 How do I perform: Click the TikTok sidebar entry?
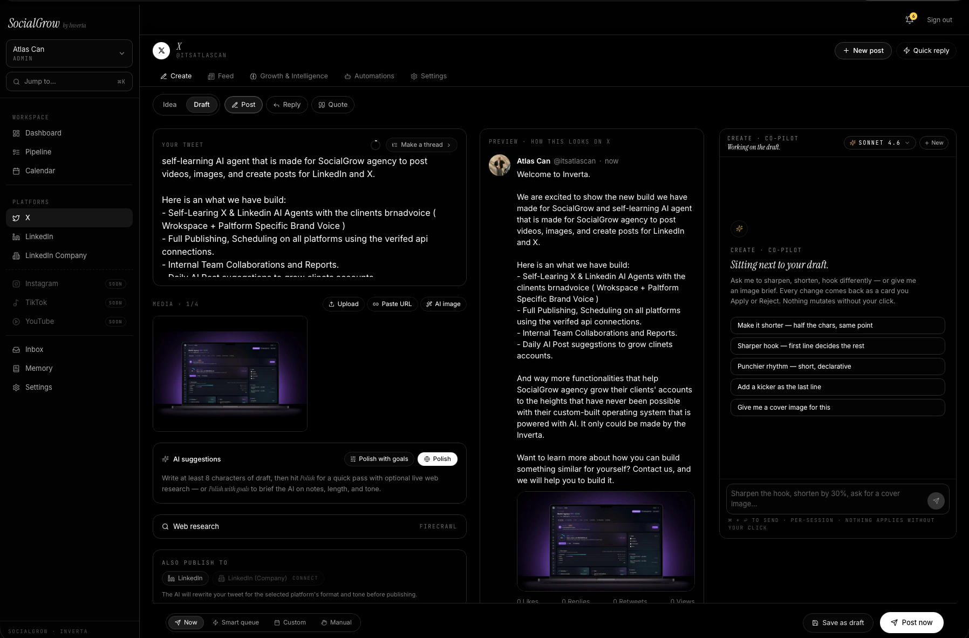click(x=69, y=302)
